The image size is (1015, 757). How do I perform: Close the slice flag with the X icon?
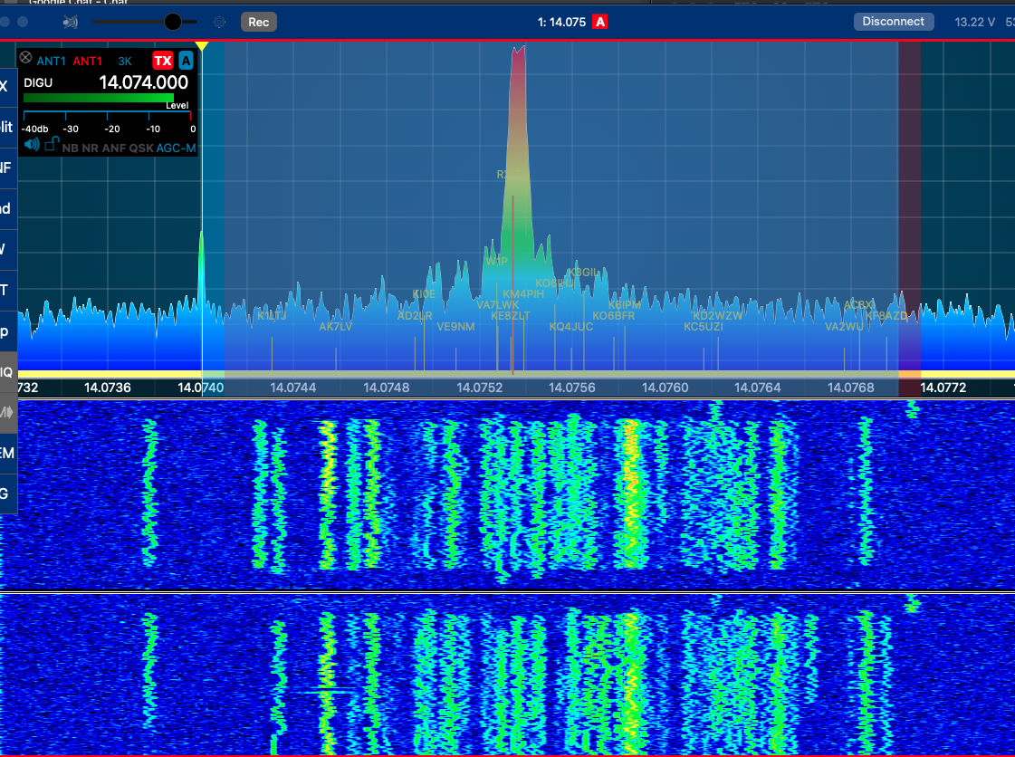coord(25,58)
